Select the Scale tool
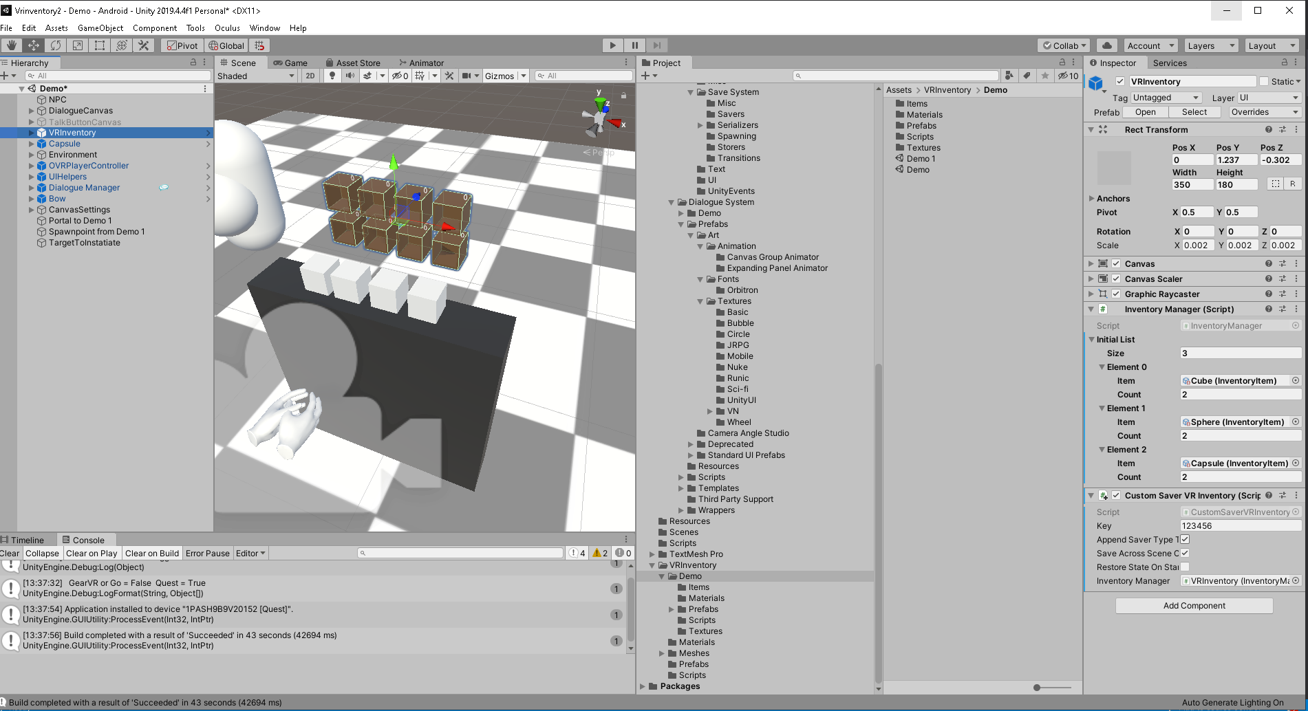This screenshot has width=1308, height=711. click(x=77, y=45)
